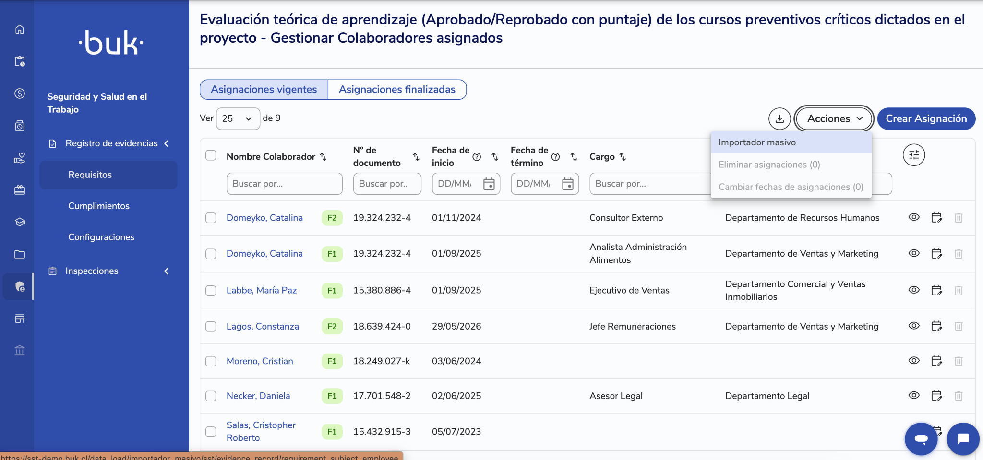Open Necker, Daniela collaborator link
Screen dimensions: 983x460
click(x=258, y=396)
